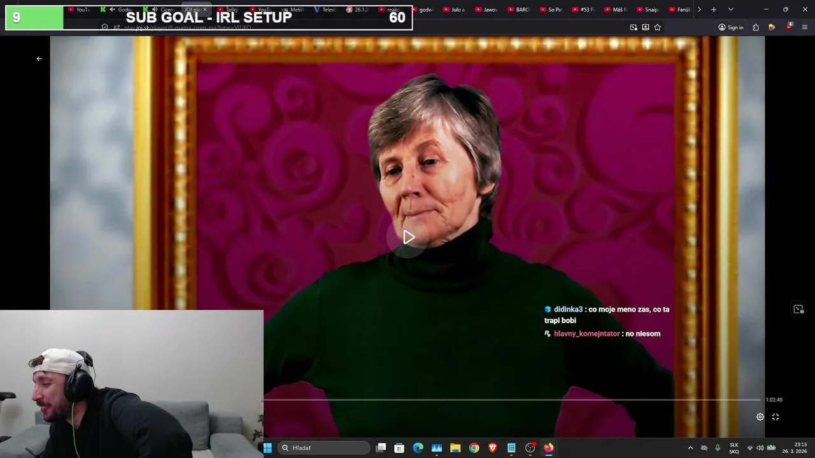Seek on the video progress bar
Image resolution: width=815 pixels, height=458 pixels.
513,399
